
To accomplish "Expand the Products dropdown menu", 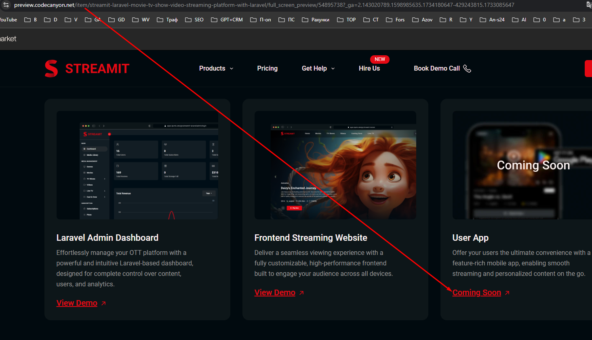I will pyautogui.click(x=216, y=69).
